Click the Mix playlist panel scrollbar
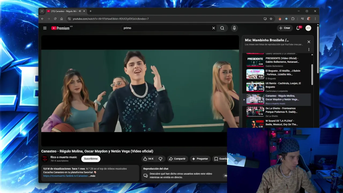343x193 pixels. 312,75
